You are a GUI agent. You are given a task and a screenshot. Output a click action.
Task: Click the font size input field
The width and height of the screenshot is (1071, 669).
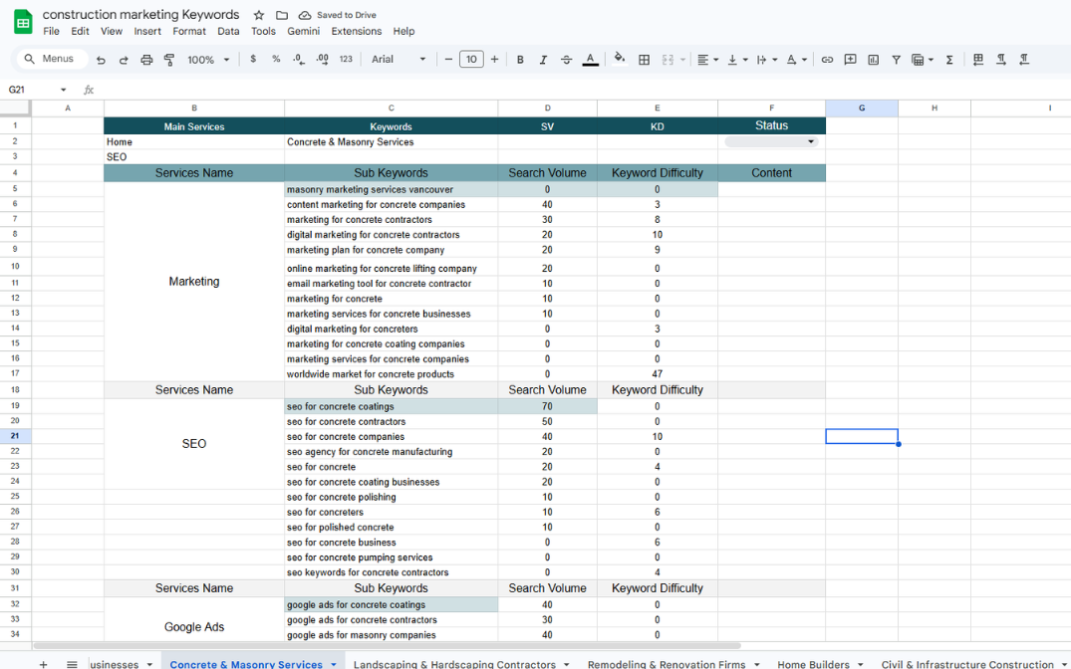471,60
